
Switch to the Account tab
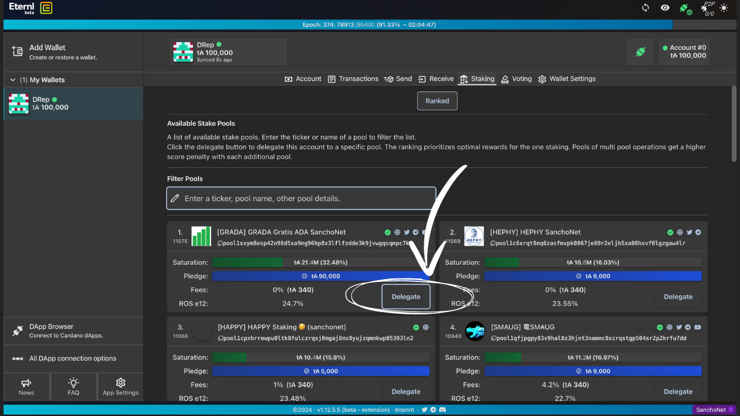click(x=303, y=79)
